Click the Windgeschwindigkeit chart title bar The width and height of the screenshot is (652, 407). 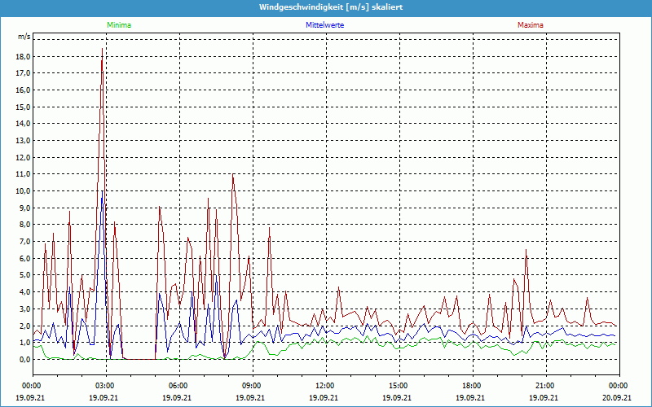pyautogui.click(x=326, y=7)
